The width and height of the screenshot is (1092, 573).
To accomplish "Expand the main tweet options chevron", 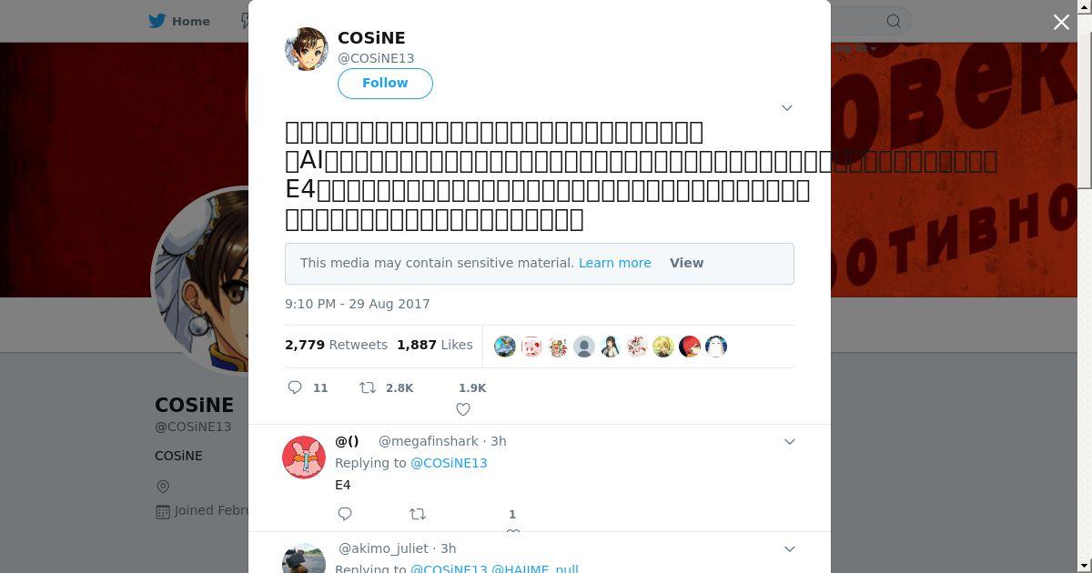I will (x=787, y=107).
